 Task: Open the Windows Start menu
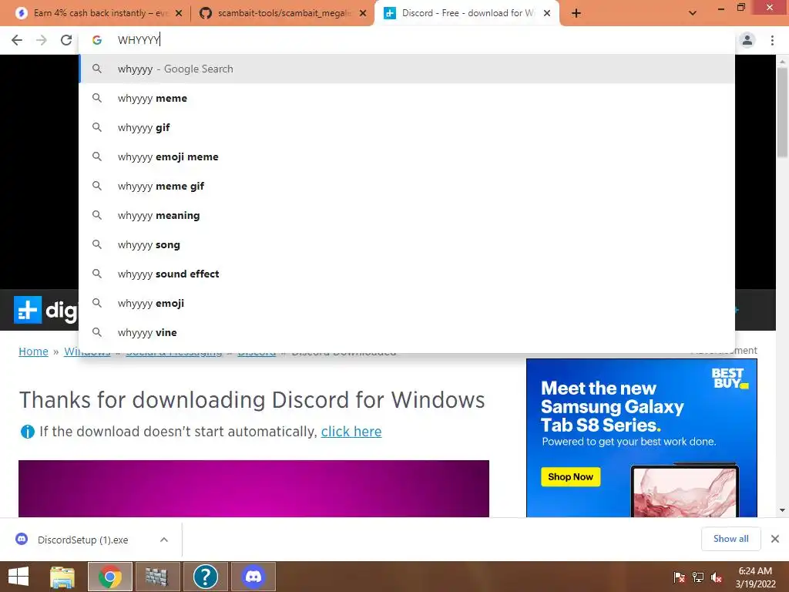coord(18,577)
